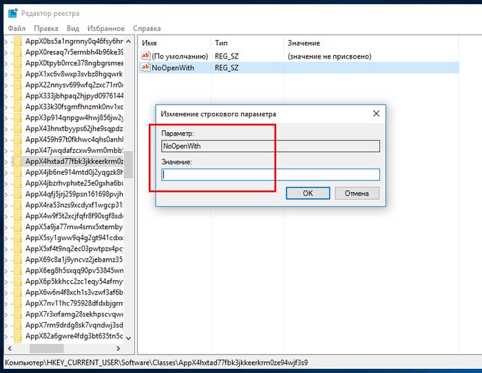The width and height of the screenshot is (482, 373).
Task: Click the (значение не присвоено) data cell
Action: coord(330,56)
